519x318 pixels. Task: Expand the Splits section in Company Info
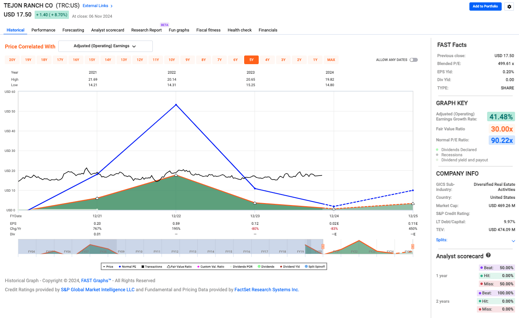click(x=513, y=240)
